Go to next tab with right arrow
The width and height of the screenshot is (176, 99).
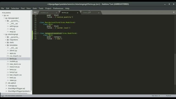click(36, 12)
